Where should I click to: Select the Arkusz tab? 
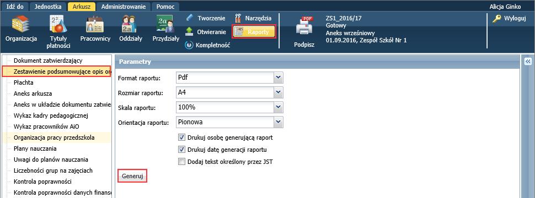(x=81, y=7)
